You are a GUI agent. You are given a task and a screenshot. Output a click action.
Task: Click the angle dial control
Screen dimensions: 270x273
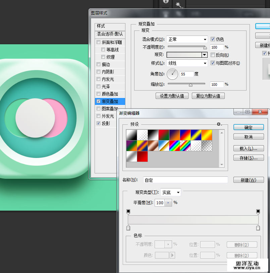coord(172,74)
